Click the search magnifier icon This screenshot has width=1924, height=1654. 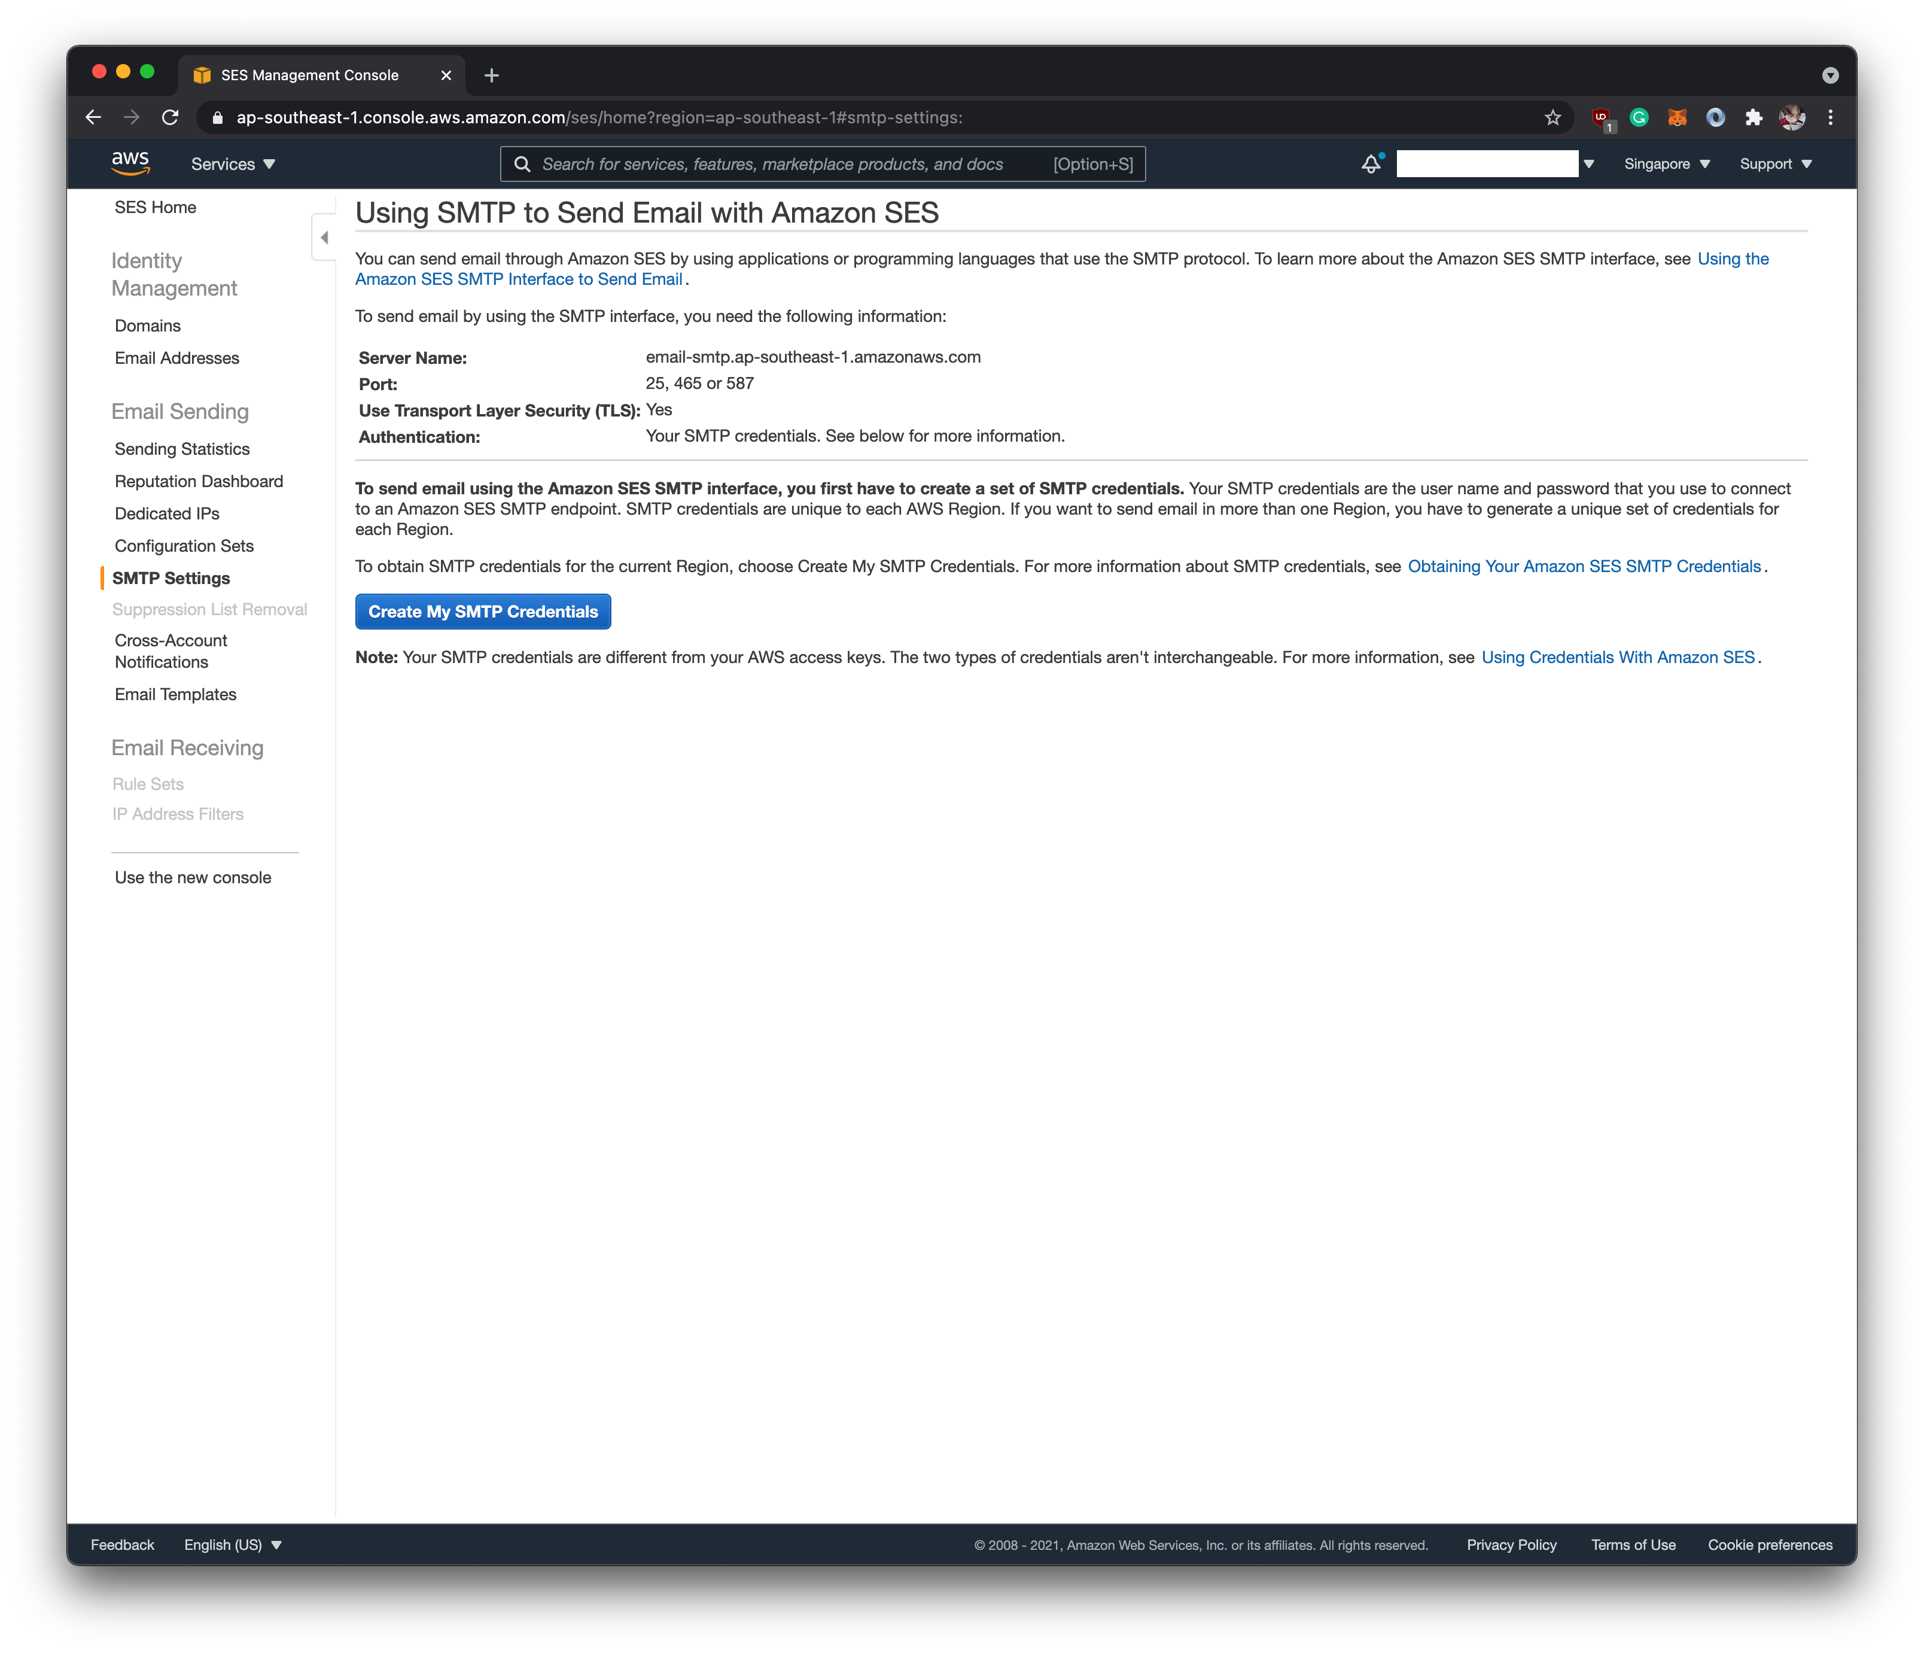click(523, 165)
